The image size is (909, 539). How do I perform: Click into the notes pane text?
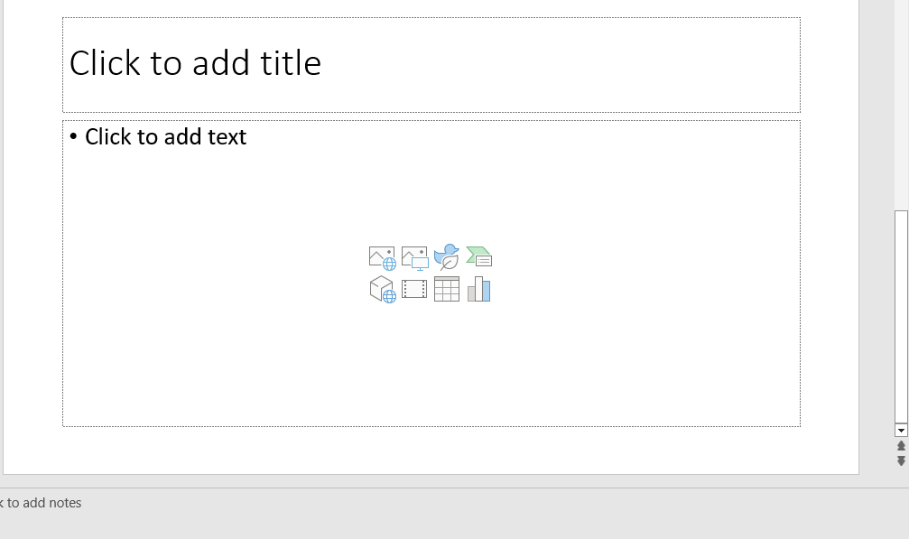(x=41, y=503)
